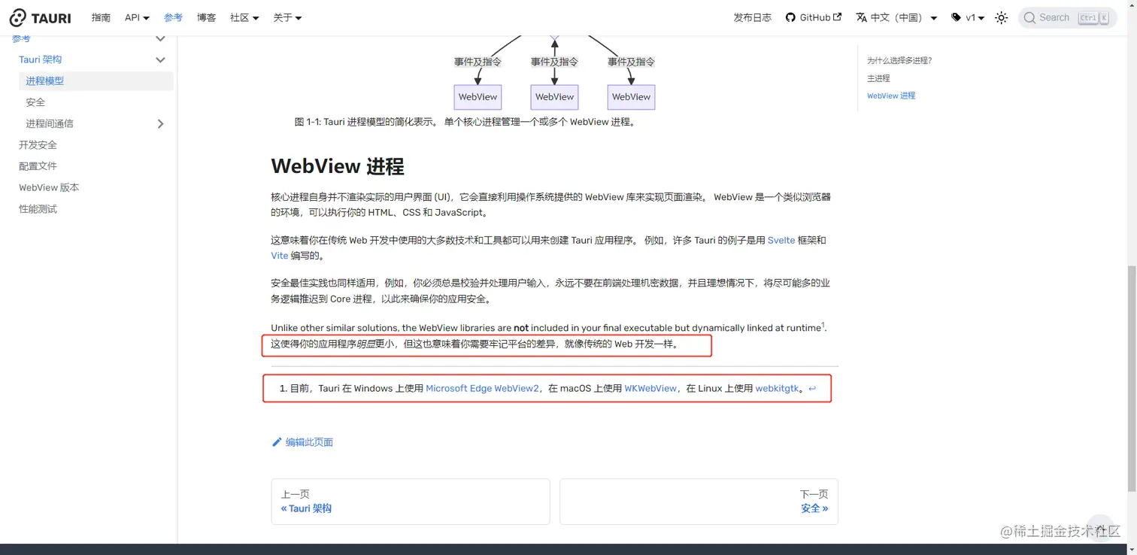Screen dimensions: 1137x555
Task: Expand the 进程间通信 sidebar section
Action: pyautogui.click(x=160, y=123)
